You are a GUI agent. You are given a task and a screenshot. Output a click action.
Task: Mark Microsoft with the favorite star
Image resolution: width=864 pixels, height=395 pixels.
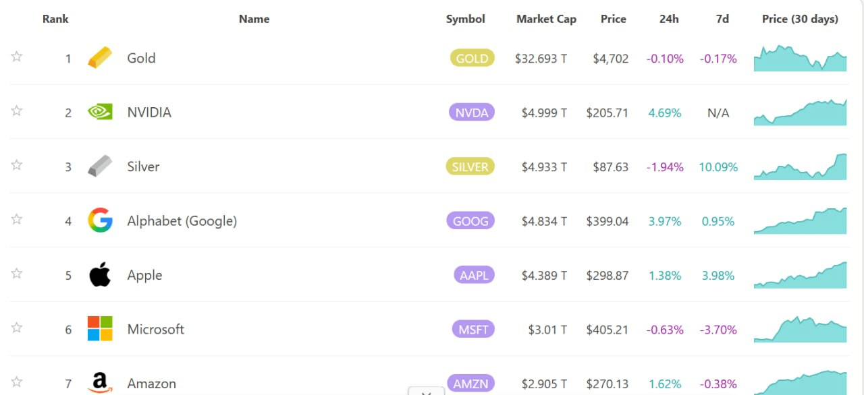pos(17,328)
